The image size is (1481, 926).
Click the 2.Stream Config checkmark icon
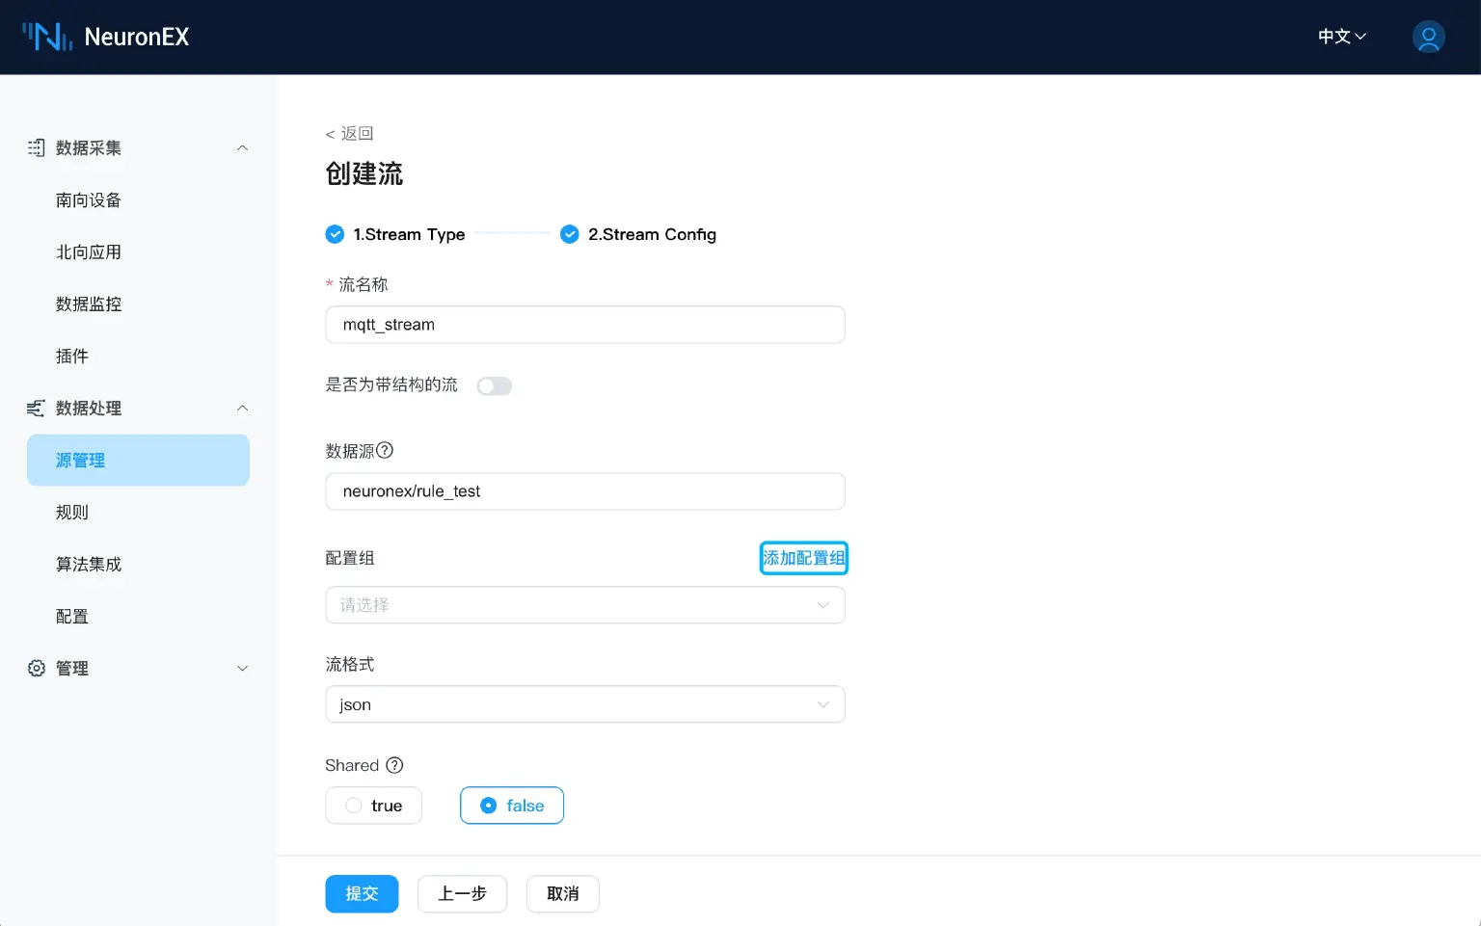569,233
